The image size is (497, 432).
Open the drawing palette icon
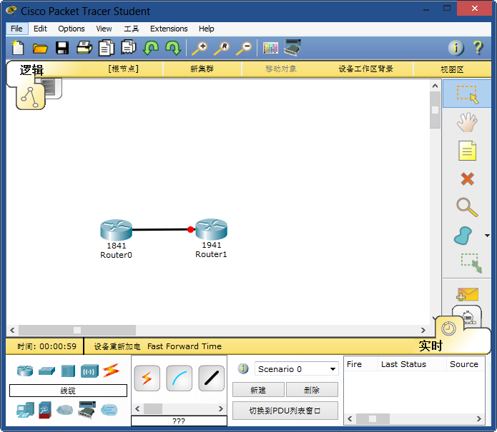(x=271, y=48)
